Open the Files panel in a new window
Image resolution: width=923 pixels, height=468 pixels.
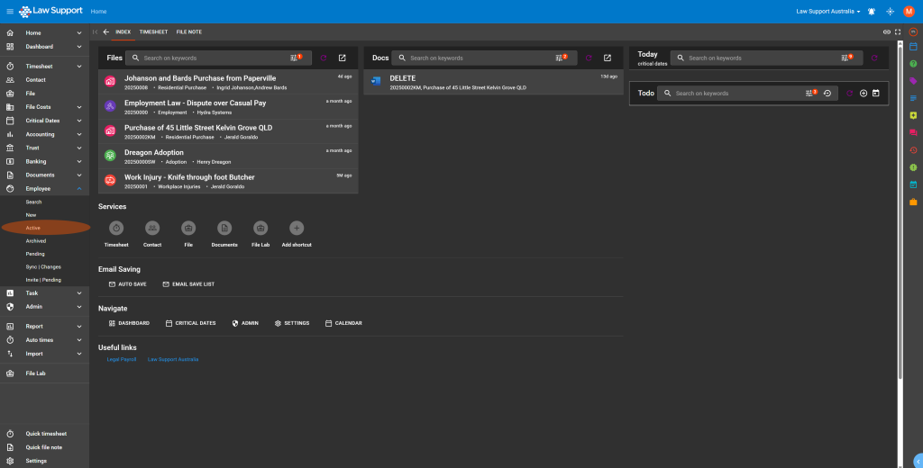[342, 58]
